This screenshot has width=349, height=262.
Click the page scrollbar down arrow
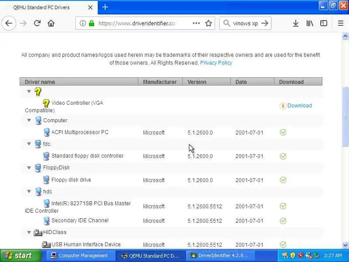tap(345, 245)
